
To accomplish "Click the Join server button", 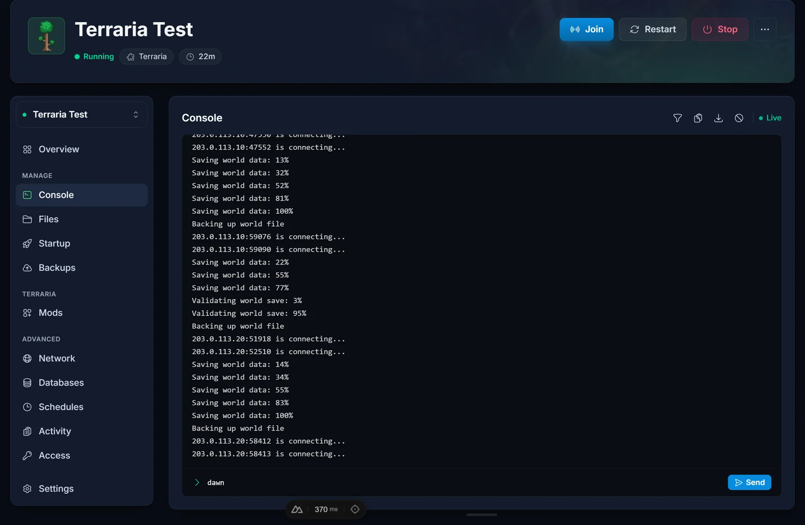I will click(586, 29).
